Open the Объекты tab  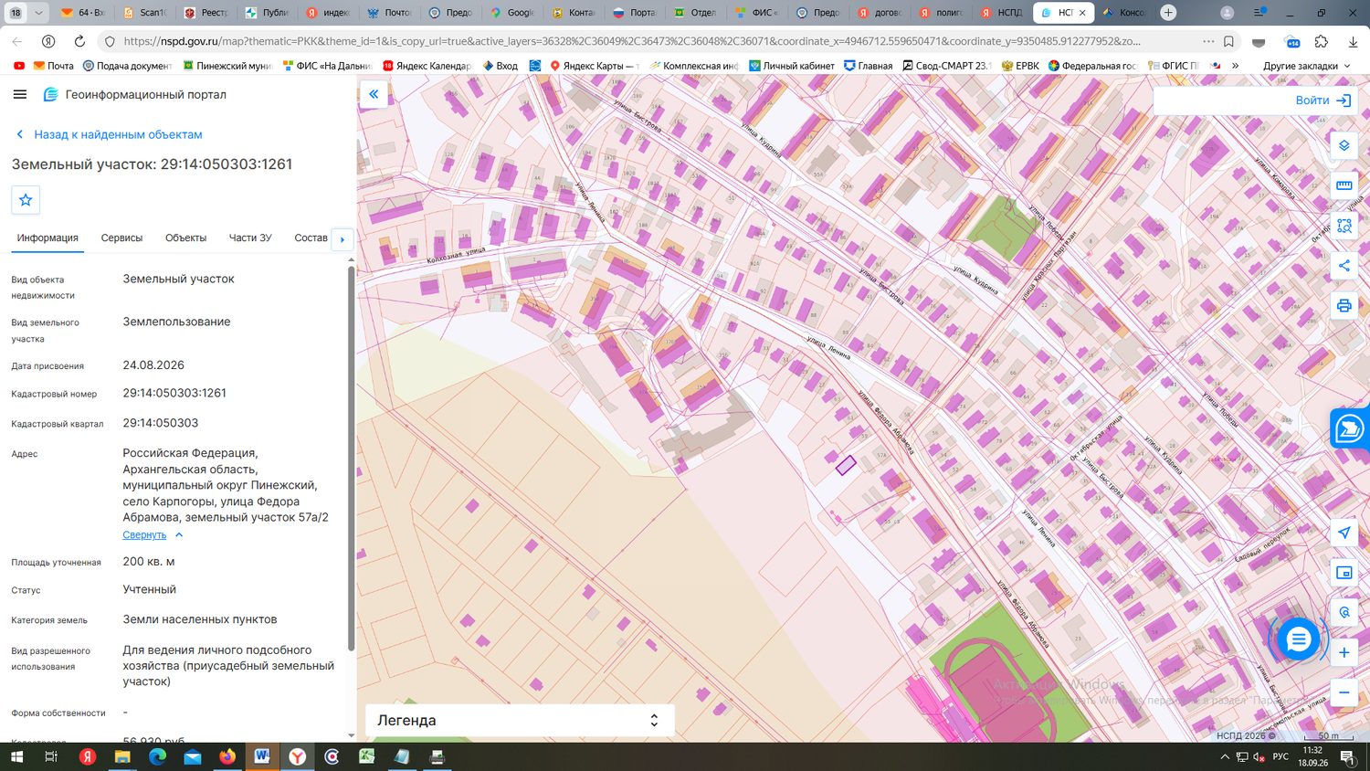pyautogui.click(x=185, y=238)
